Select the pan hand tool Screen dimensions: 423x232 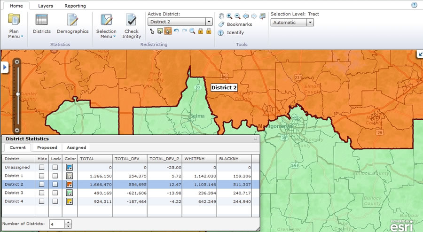click(x=221, y=16)
